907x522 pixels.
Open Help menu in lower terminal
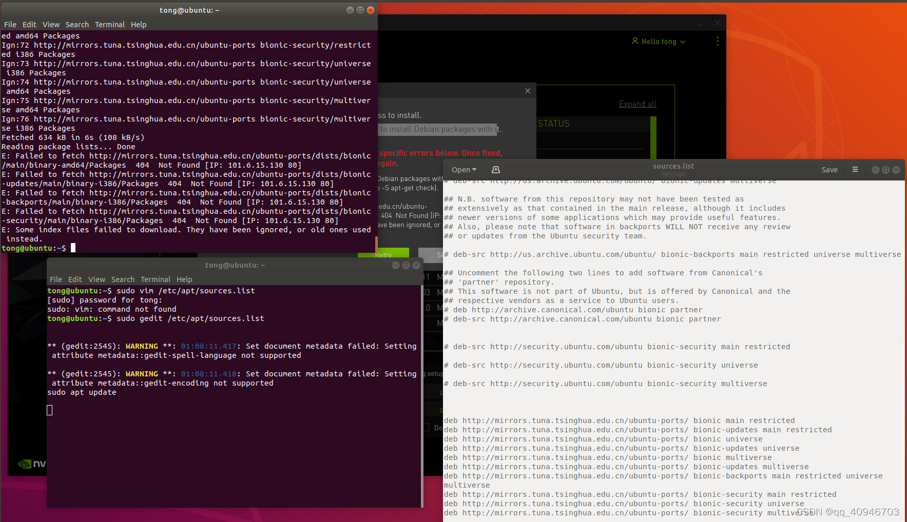coord(184,279)
